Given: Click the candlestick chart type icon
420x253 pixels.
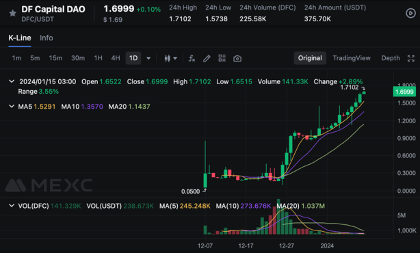Looking at the screenshot, I should (168, 58).
